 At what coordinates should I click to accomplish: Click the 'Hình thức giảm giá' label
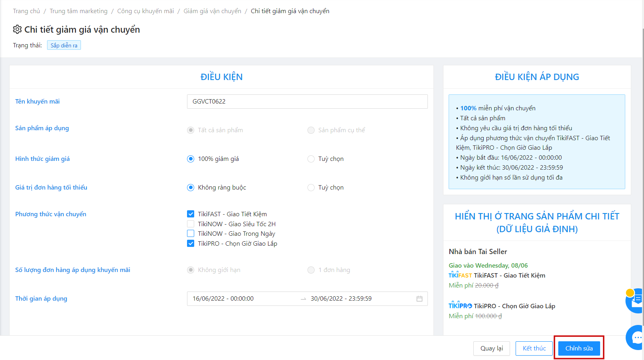42,159
